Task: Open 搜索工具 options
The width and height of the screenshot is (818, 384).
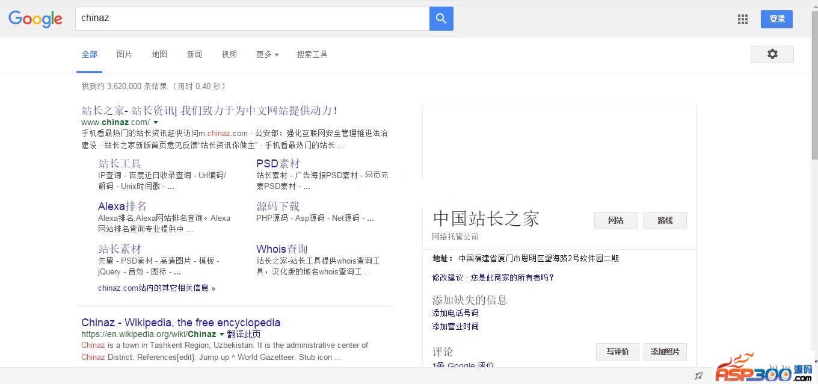Action: (x=312, y=54)
